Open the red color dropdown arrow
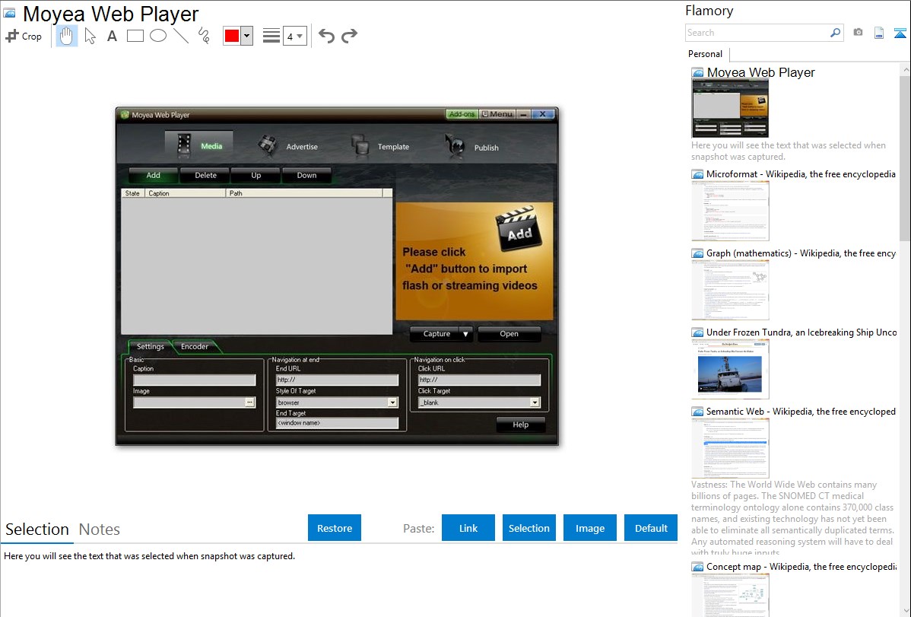This screenshot has width=911, height=617. (246, 36)
